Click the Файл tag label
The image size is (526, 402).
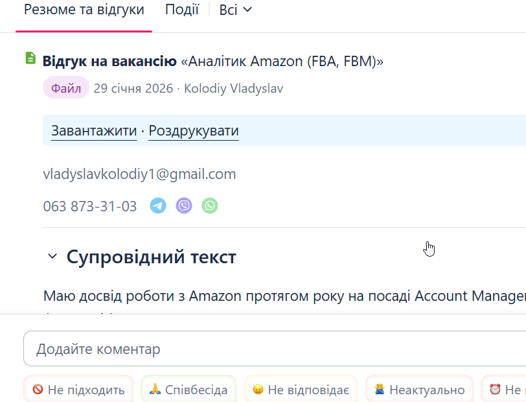pos(66,88)
